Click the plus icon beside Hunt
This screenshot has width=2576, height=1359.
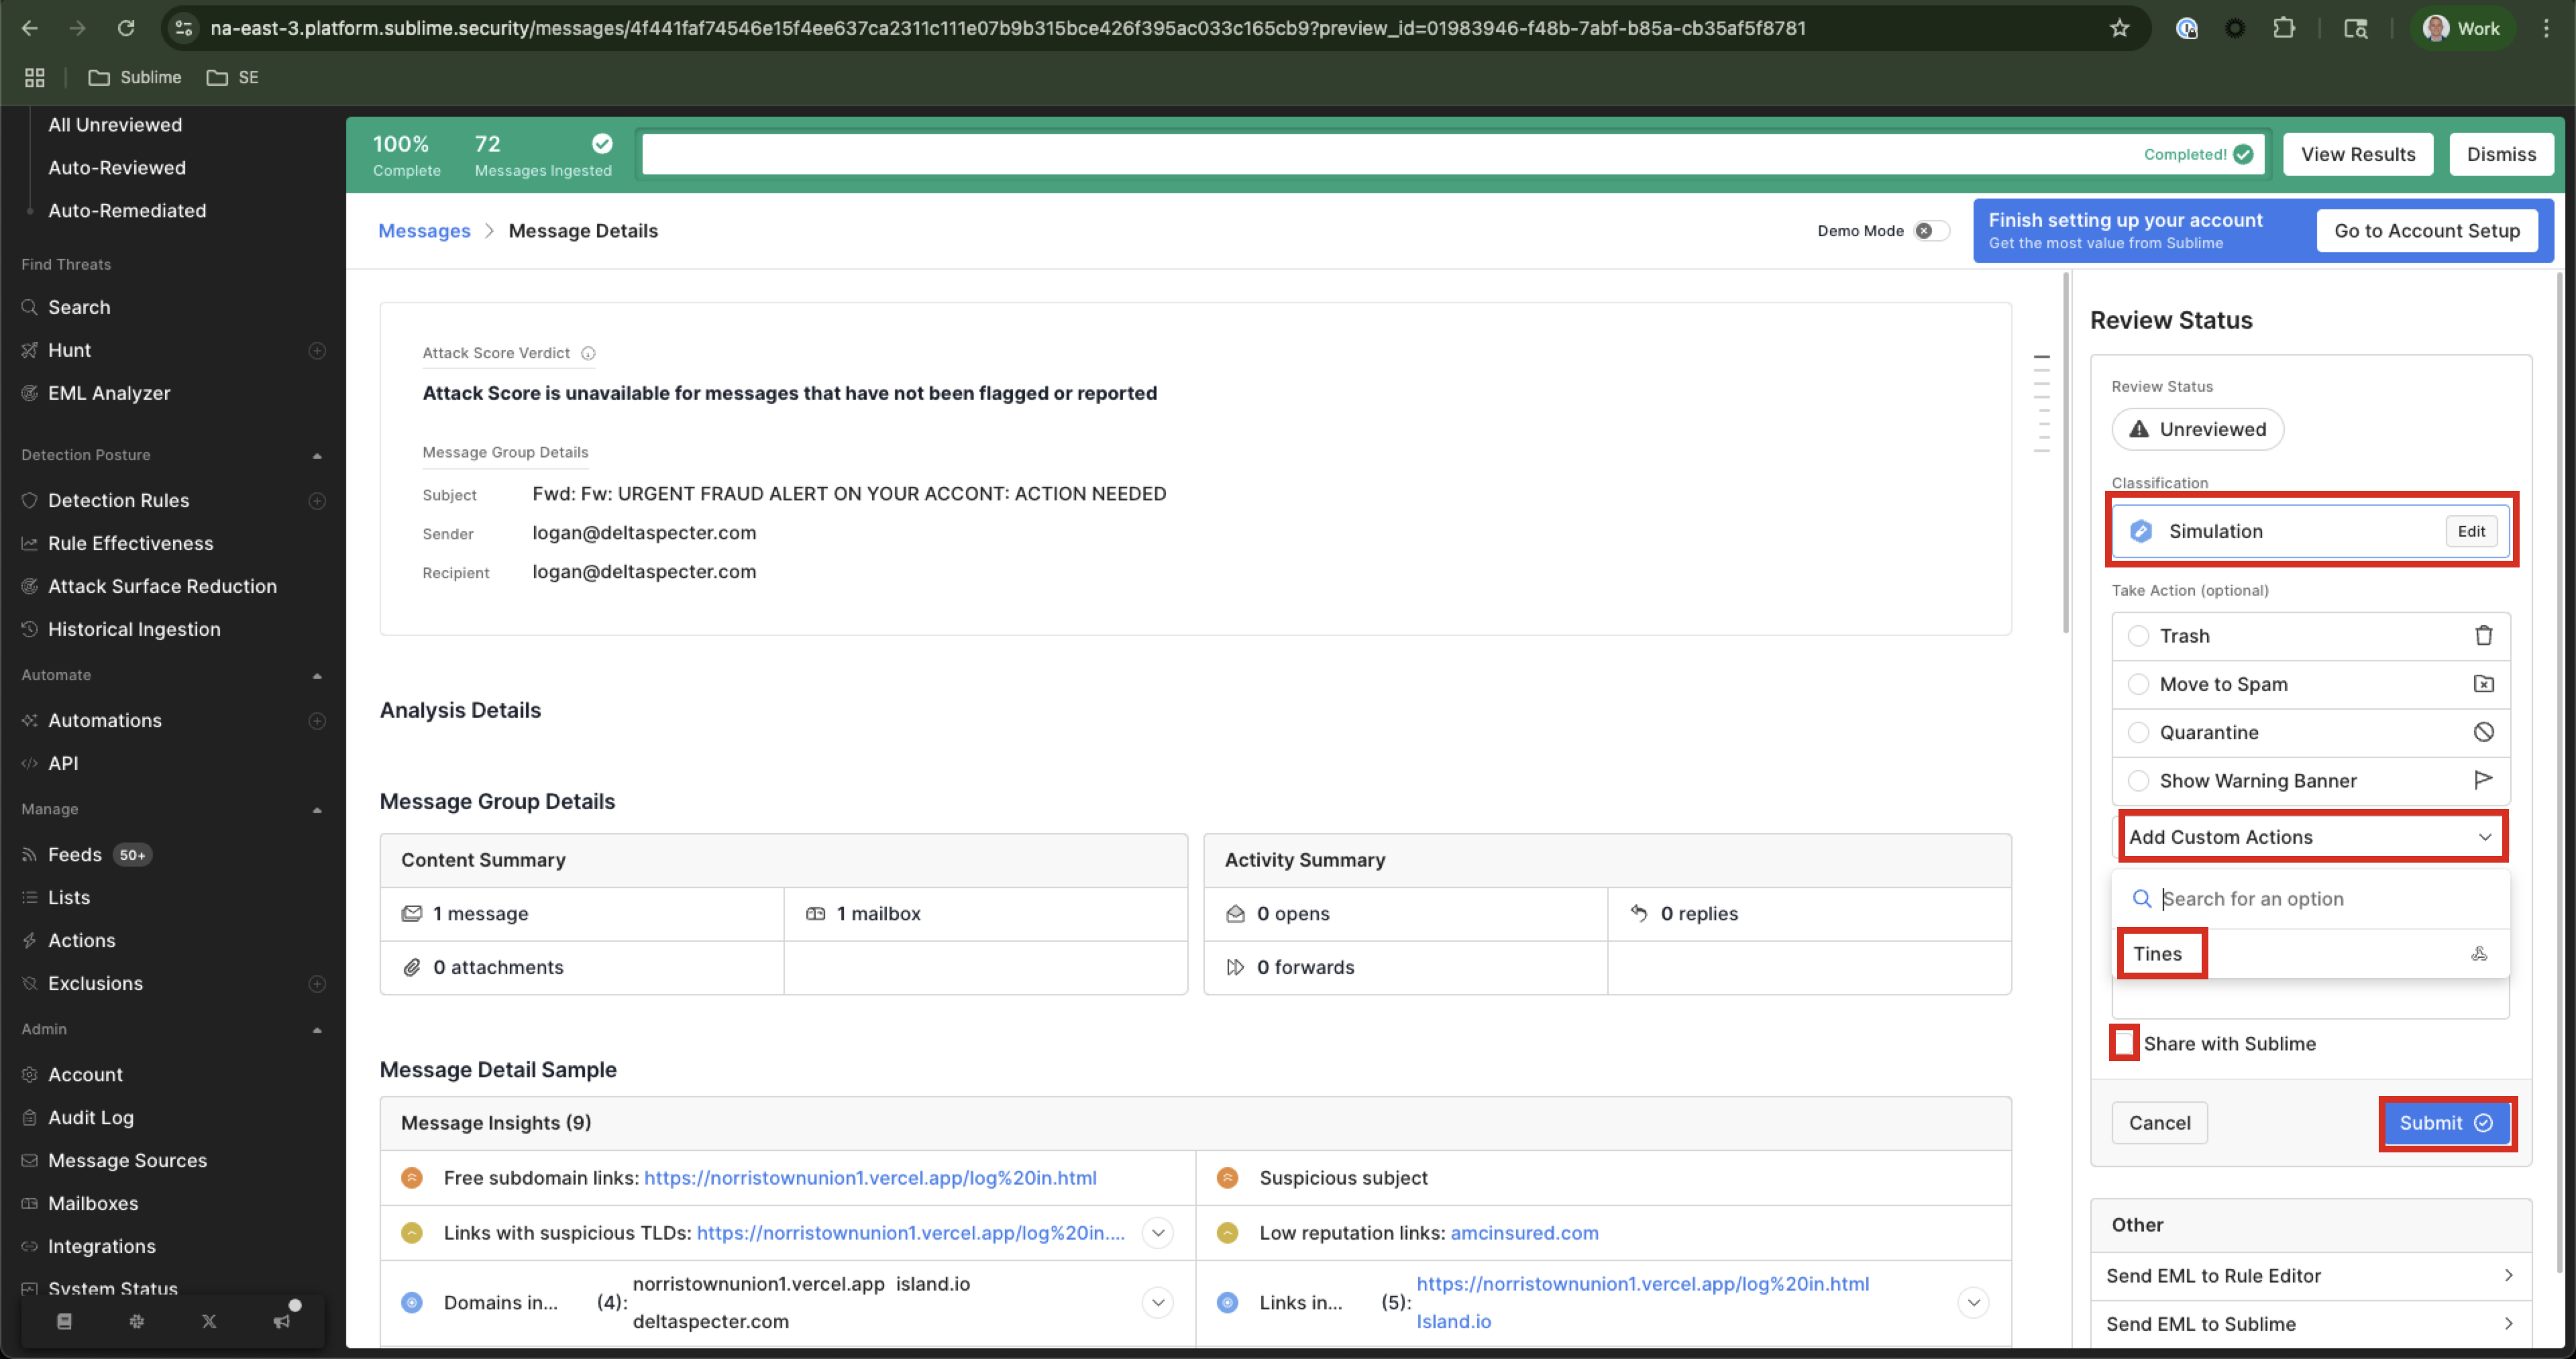(x=317, y=350)
